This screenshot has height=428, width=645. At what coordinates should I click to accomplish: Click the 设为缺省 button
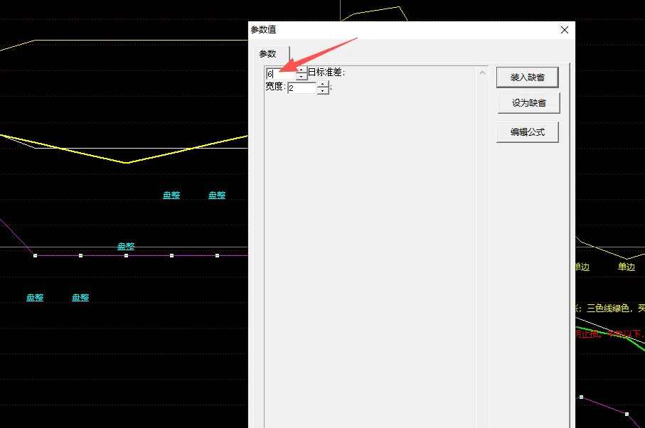tap(528, 103)
